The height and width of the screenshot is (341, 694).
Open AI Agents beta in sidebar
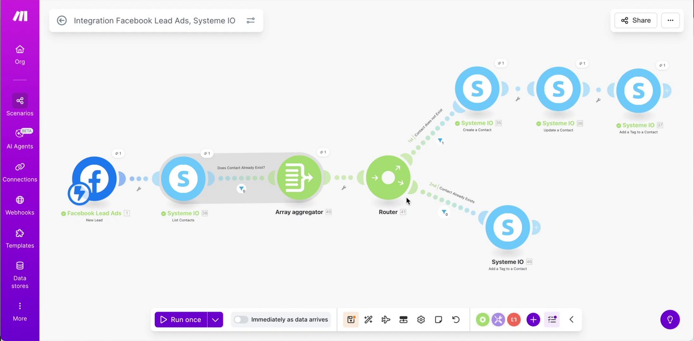[x=20, y=138]
